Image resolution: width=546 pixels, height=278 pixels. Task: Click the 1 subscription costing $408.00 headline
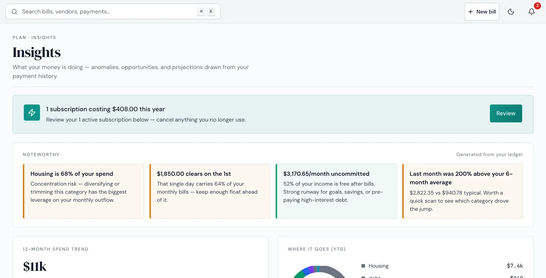(x=106, y=109)
